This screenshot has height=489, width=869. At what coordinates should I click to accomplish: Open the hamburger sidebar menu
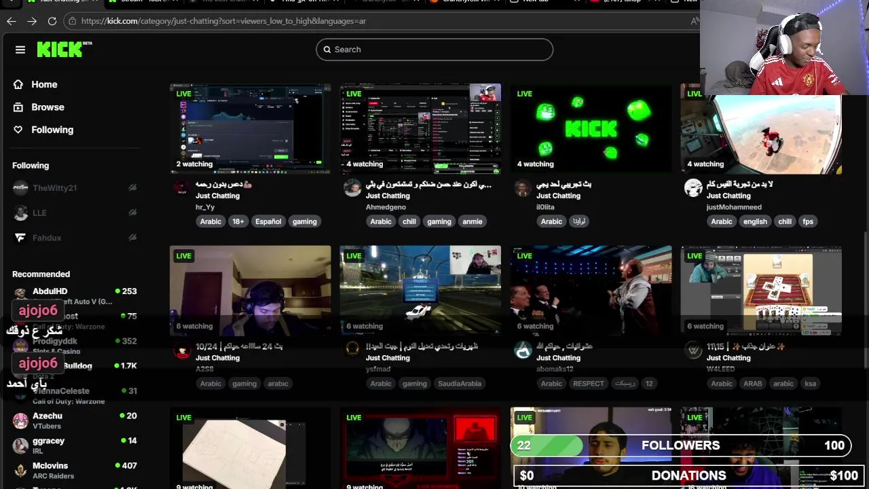click(x=20, y=50)
